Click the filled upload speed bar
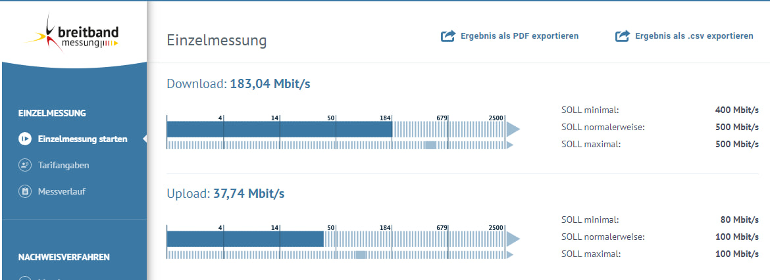The height and width of the screenshot is (280, 770). [245, 239]
